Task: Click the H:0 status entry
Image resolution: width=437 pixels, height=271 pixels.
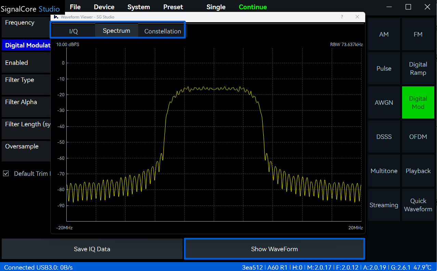Action: (x=297, y=267)
